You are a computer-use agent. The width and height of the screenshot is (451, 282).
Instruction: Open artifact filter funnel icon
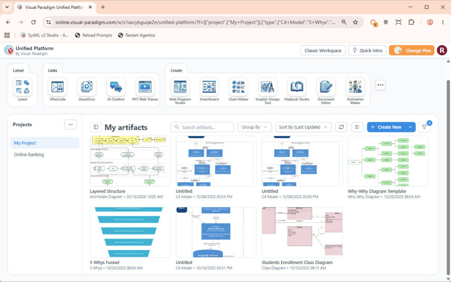point(424,127)
